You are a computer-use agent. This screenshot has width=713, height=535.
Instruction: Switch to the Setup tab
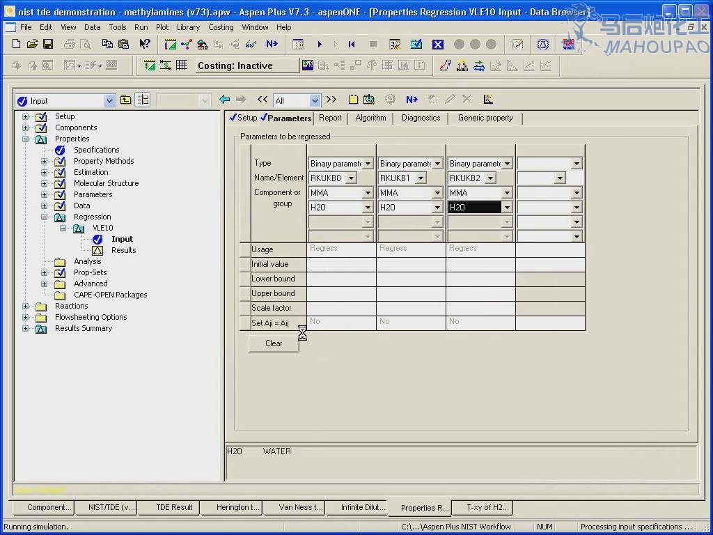point(244,118)
